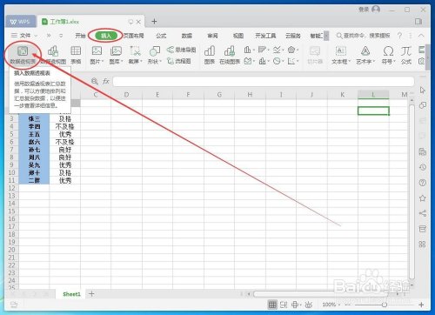The height and width of the screenshot is (315, 435).
Task: Click the history clock icon in right sidebar
Action: tap(423, 167)
